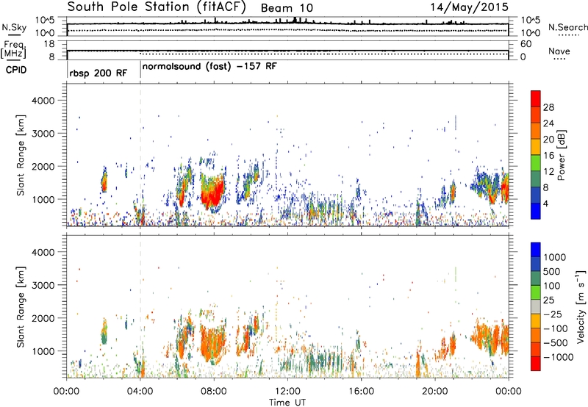Select the 'N.Search' legend label
The image size is (588, 407).
pyautogui.click(x=567, y=27)
